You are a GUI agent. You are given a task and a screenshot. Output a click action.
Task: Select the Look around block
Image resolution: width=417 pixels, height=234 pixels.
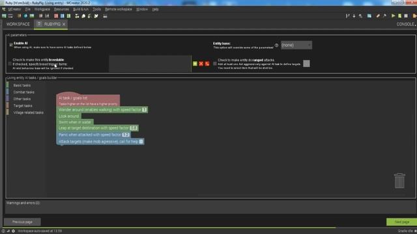click(x=68, y=116)
